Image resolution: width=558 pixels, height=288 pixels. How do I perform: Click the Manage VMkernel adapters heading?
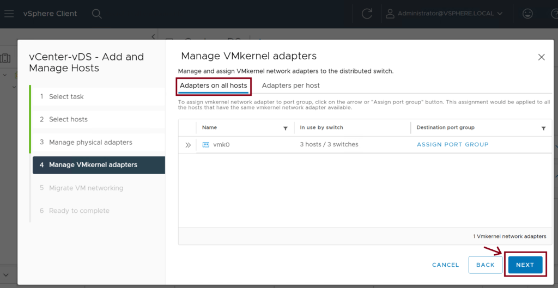[x=248, y=56]
